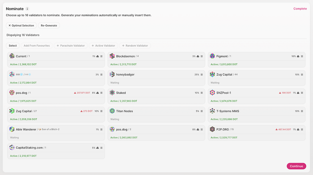Click 'Active / 3,013,800 DOT' status
313x175 pixels.
(x=224, y=64)
